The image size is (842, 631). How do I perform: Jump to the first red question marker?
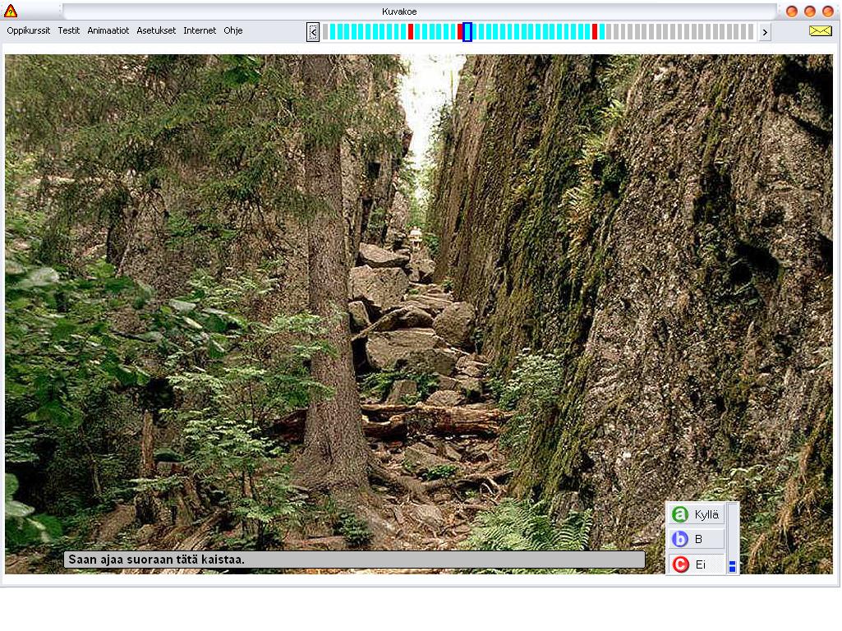411,32
